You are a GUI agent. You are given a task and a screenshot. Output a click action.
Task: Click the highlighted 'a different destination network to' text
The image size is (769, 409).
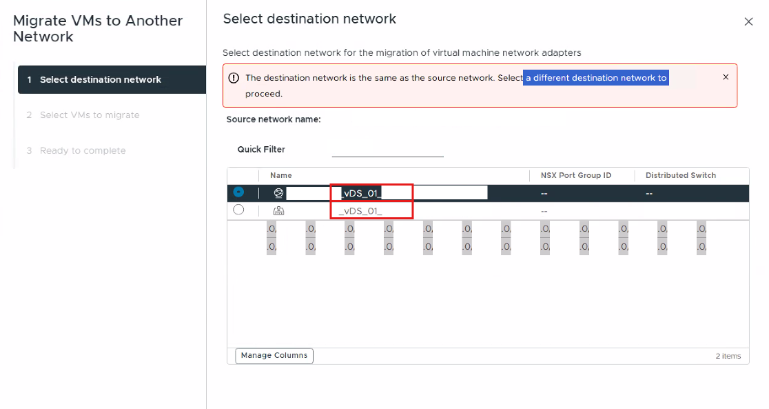[596, 78]
